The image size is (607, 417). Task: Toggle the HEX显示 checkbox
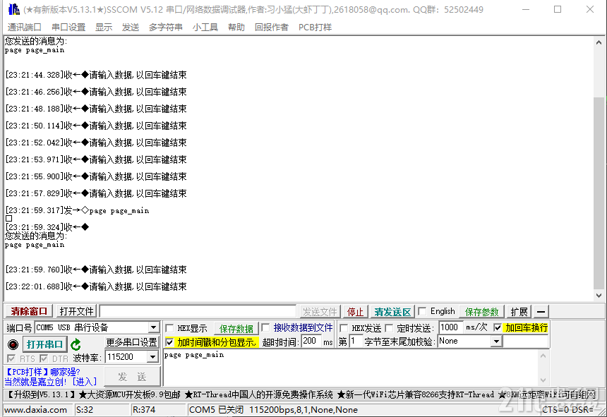click(169, 328)
